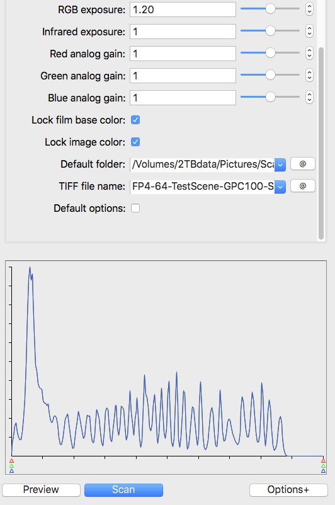Click the @ button beside Default folder
335x505 pixels.
tap(302, 164)
